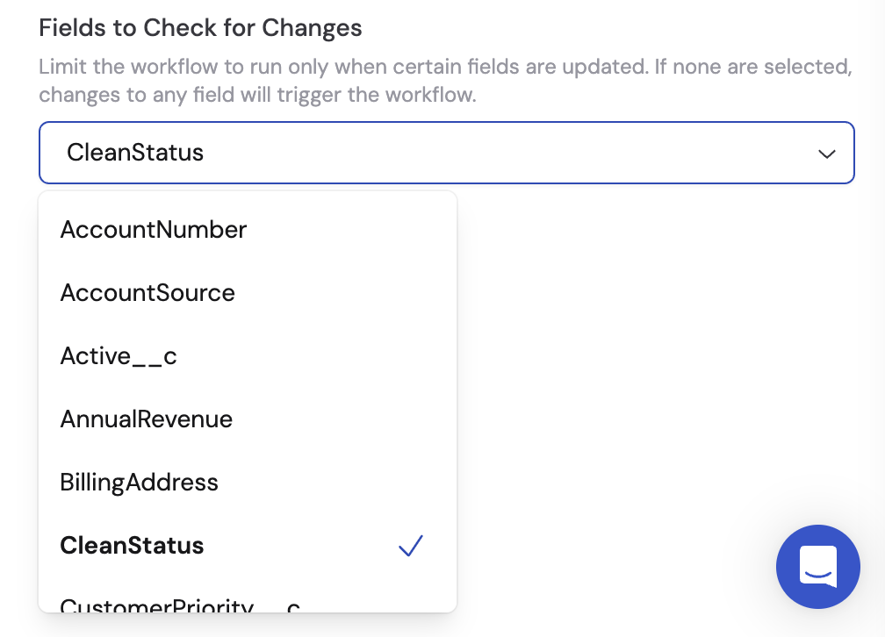Pick BillingAddress in the field options
Screen dimensions: 885x637
tap(139, 482)
